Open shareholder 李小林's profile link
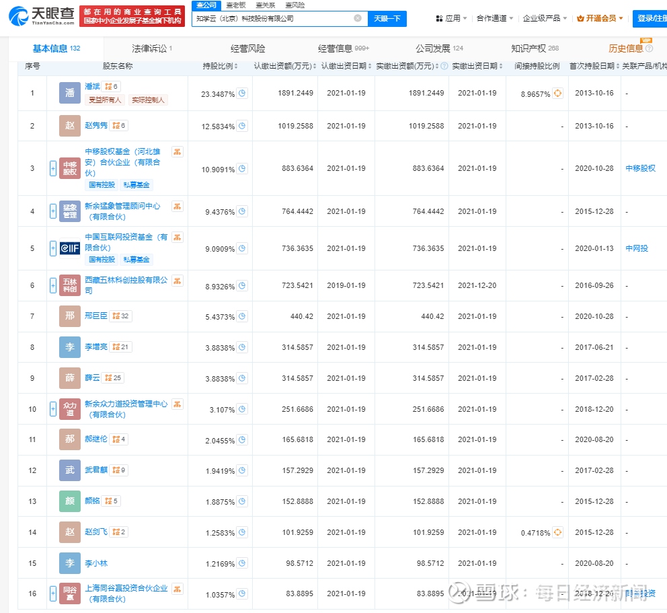667x613 pixels. pyautogui.click(x=96, y=563)
